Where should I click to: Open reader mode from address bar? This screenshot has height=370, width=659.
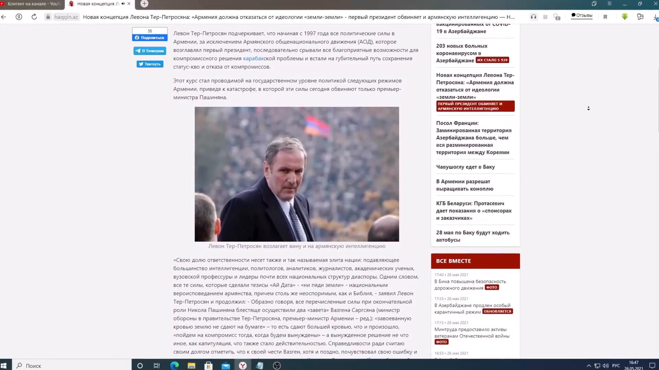pos(545,17)
